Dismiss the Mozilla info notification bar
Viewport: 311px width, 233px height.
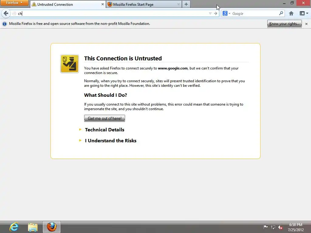pyautogui.click(x=306, y=24)
